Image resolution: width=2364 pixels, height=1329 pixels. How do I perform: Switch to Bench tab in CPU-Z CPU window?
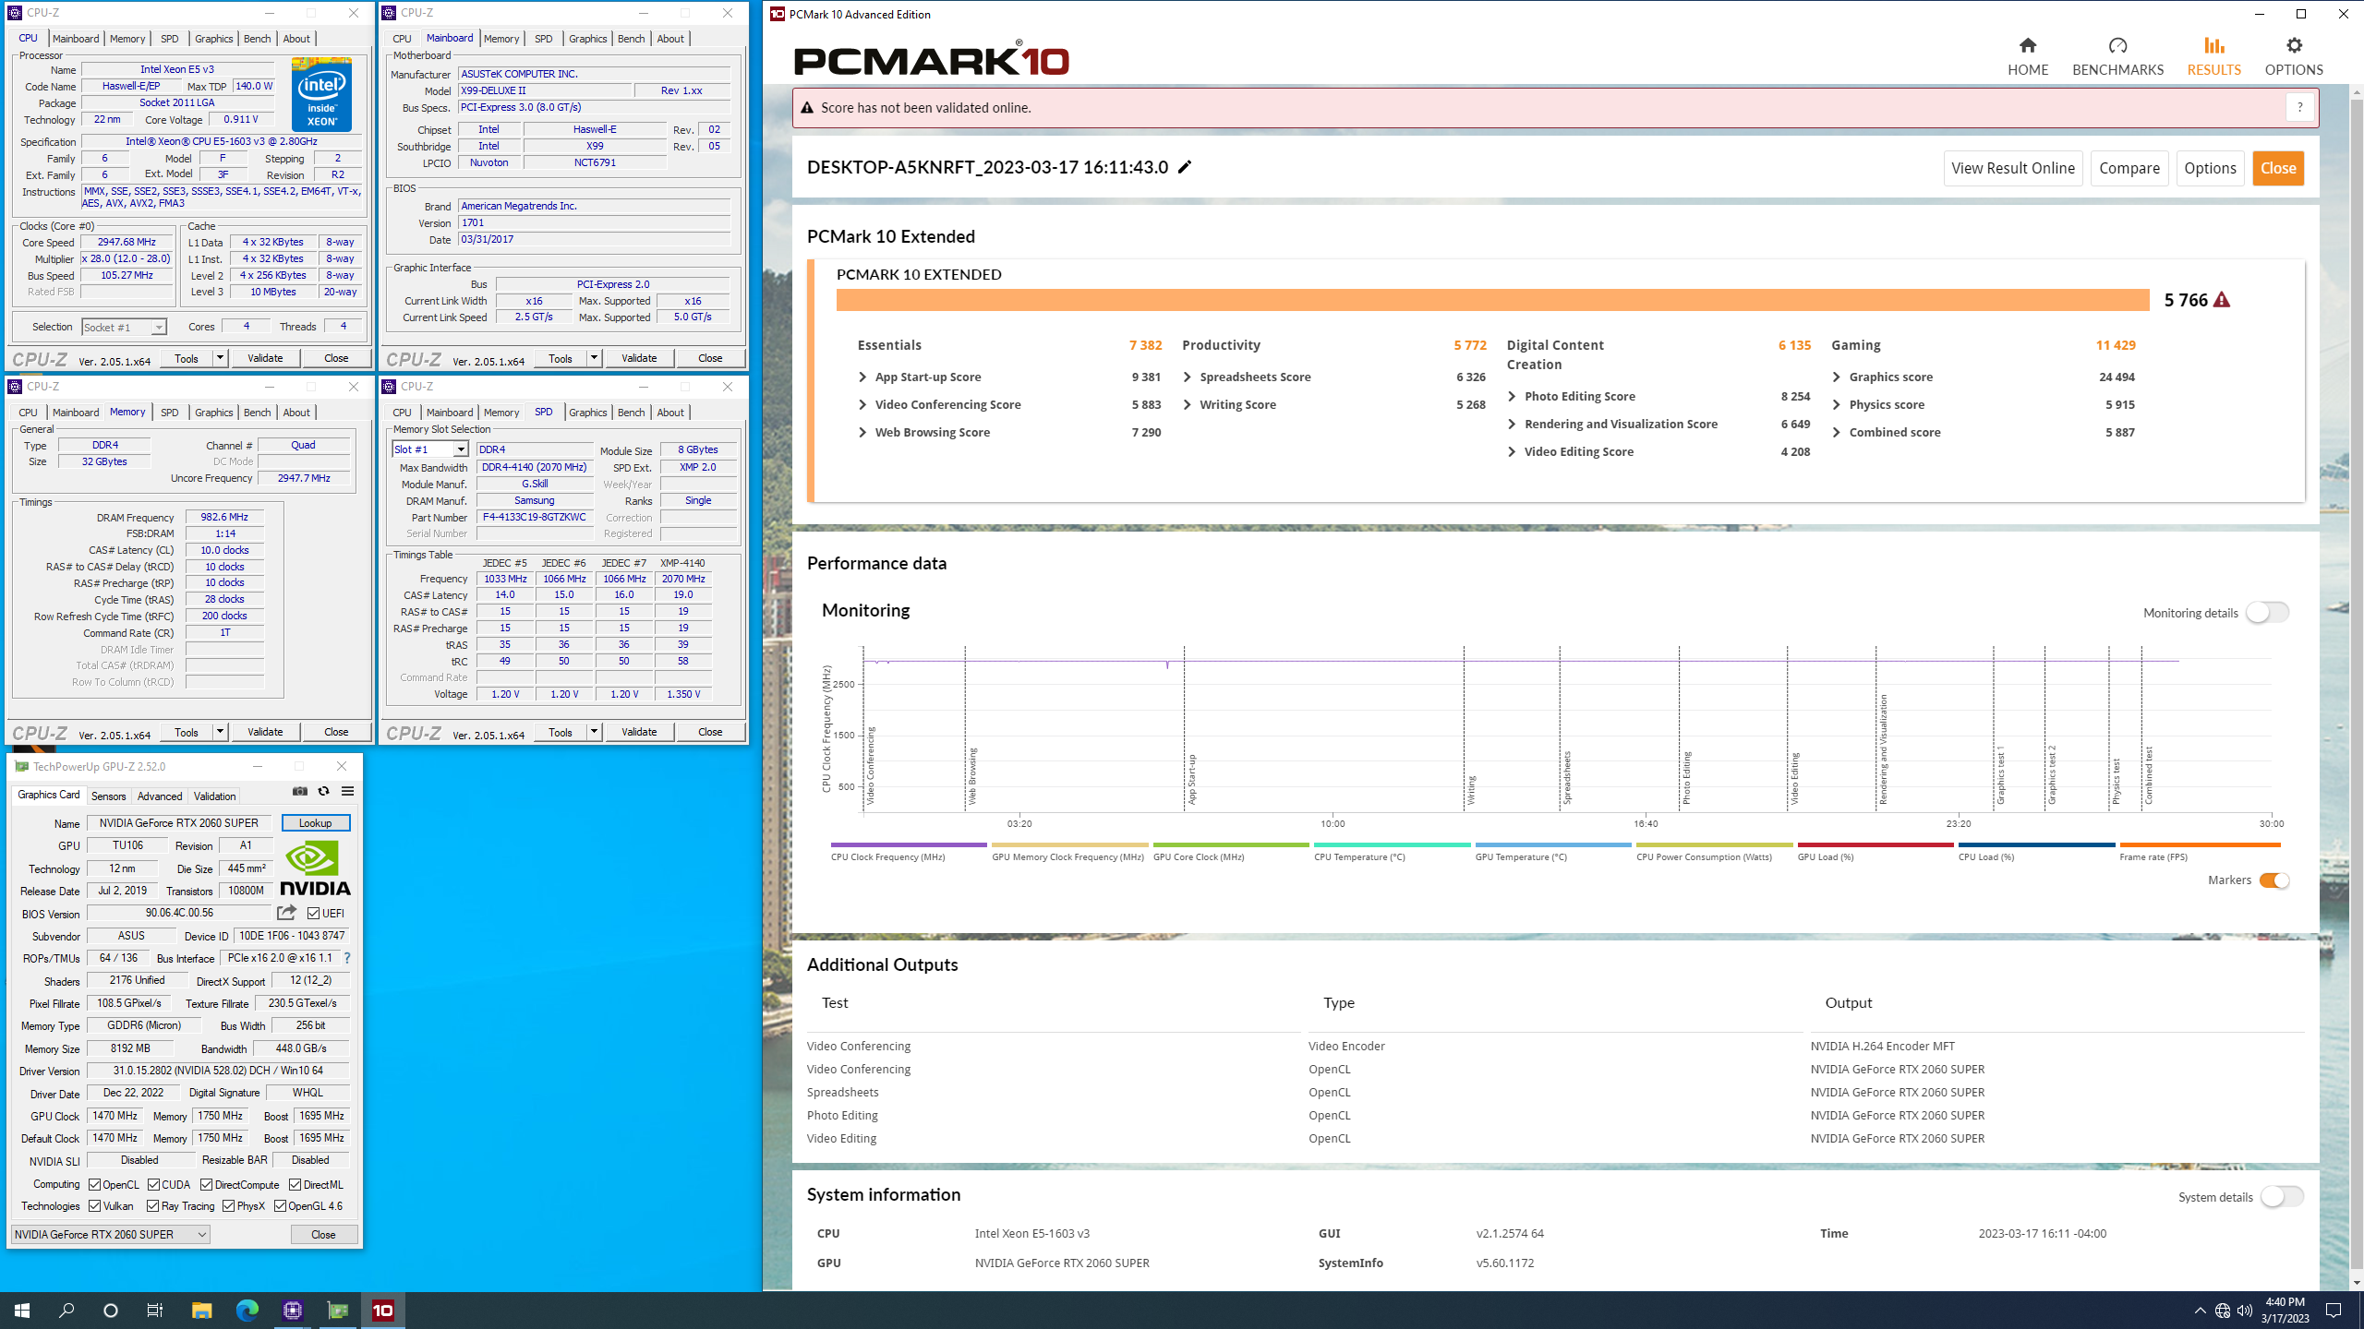(x=257, y=39)
